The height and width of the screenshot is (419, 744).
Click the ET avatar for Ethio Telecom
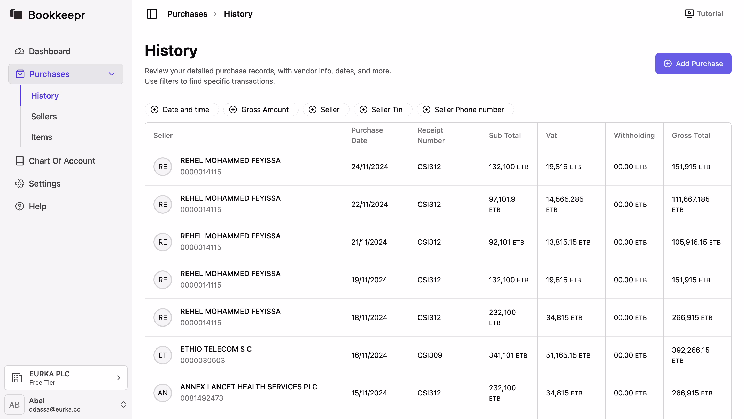(x=162, y=355)
